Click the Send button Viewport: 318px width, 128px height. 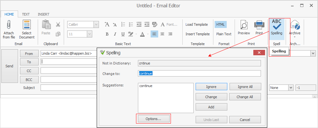click(9, 66)
